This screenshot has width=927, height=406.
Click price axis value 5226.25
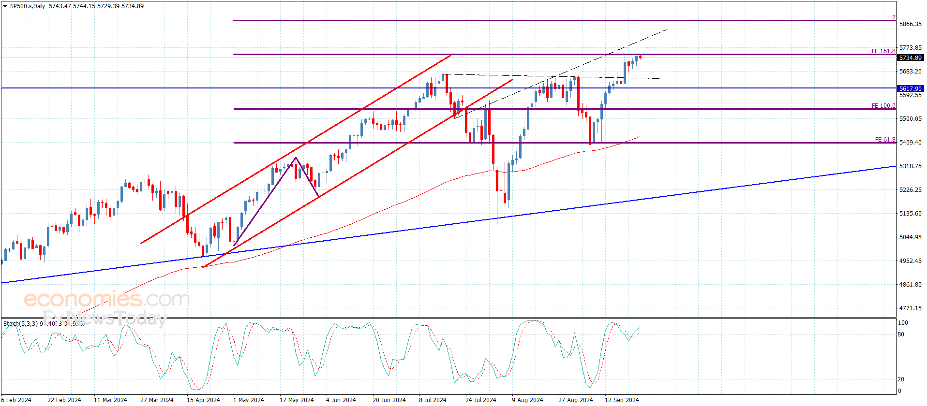pyautogui.click(x=910, y=190)
